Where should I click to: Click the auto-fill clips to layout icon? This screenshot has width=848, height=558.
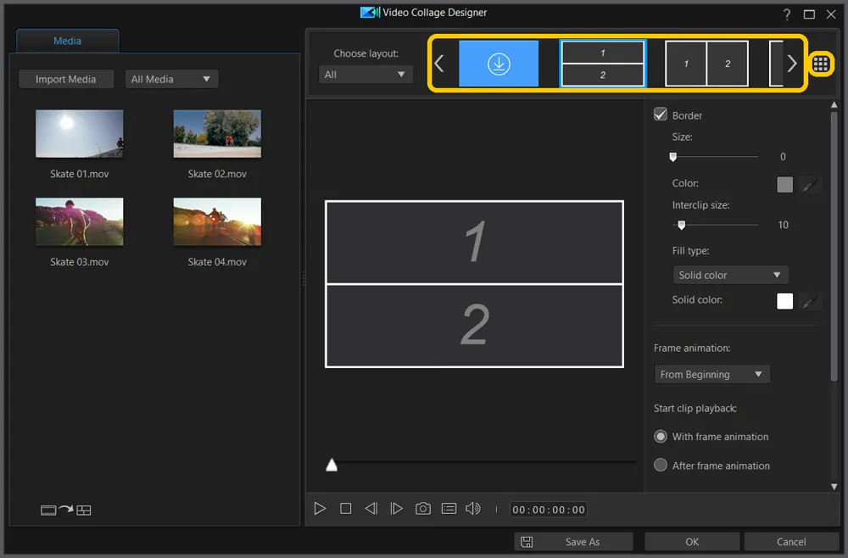(66, 510)
